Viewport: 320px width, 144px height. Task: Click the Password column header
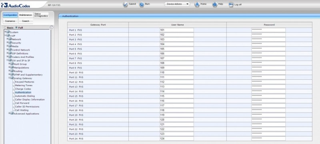coord(269,25)
